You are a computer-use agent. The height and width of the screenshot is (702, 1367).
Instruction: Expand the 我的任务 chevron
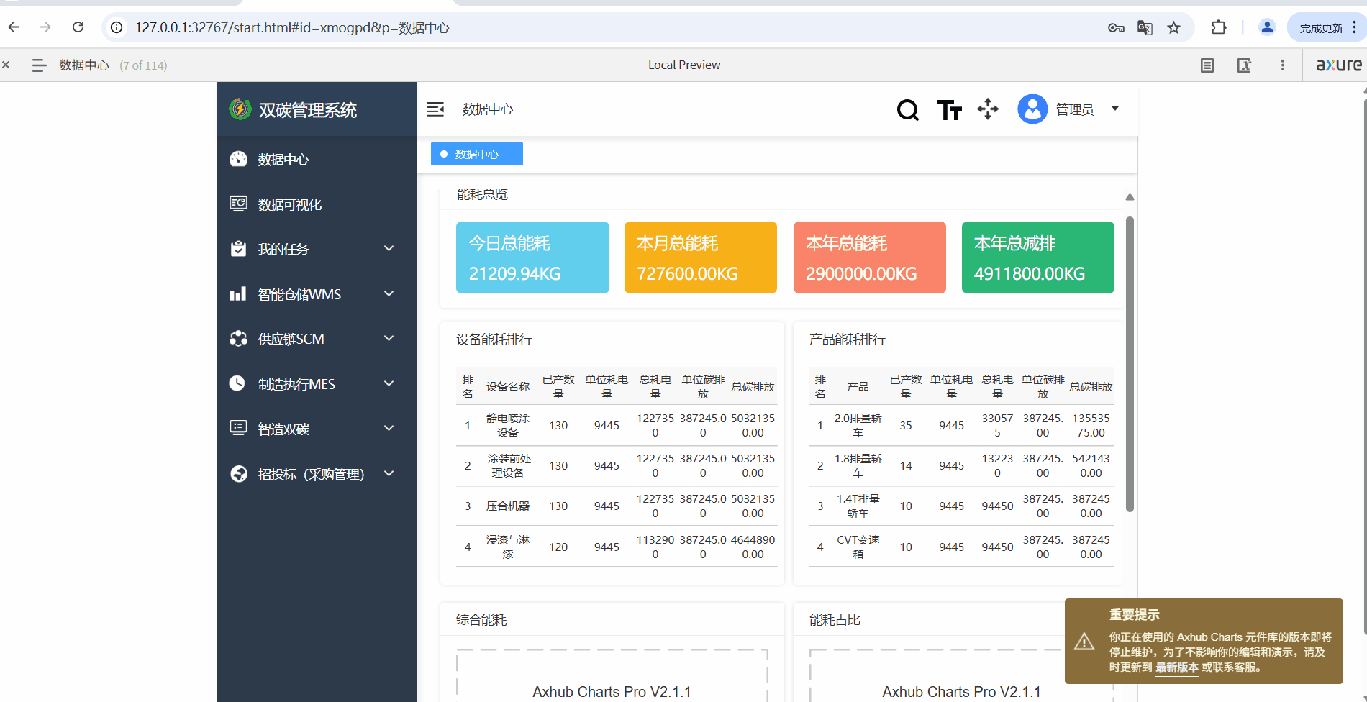(x=389, y=249)
